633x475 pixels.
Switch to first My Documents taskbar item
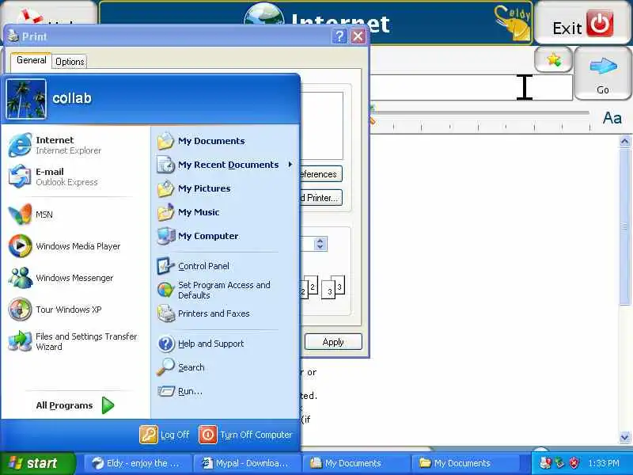coord(356,463)
